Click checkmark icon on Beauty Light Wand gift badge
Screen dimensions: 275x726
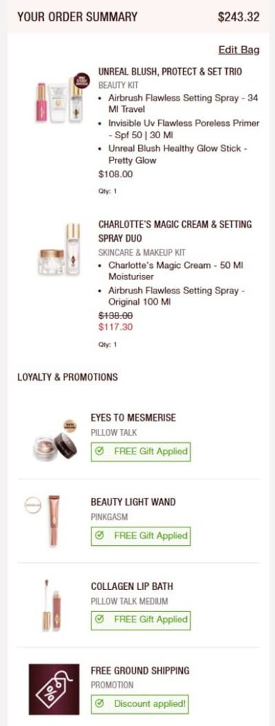click(99, 536)
